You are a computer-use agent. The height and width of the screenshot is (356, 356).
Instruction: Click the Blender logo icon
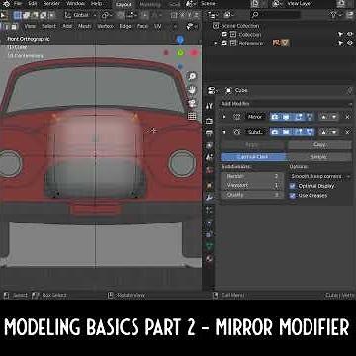(6, 4)
